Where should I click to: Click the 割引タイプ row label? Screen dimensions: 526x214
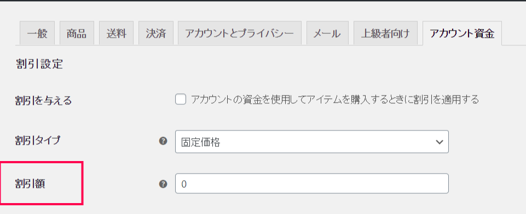[38, 140]
